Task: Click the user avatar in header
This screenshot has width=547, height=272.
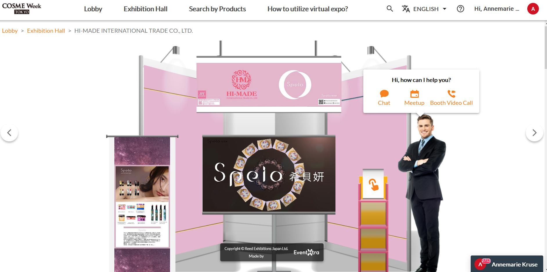Action: point(533,9)
